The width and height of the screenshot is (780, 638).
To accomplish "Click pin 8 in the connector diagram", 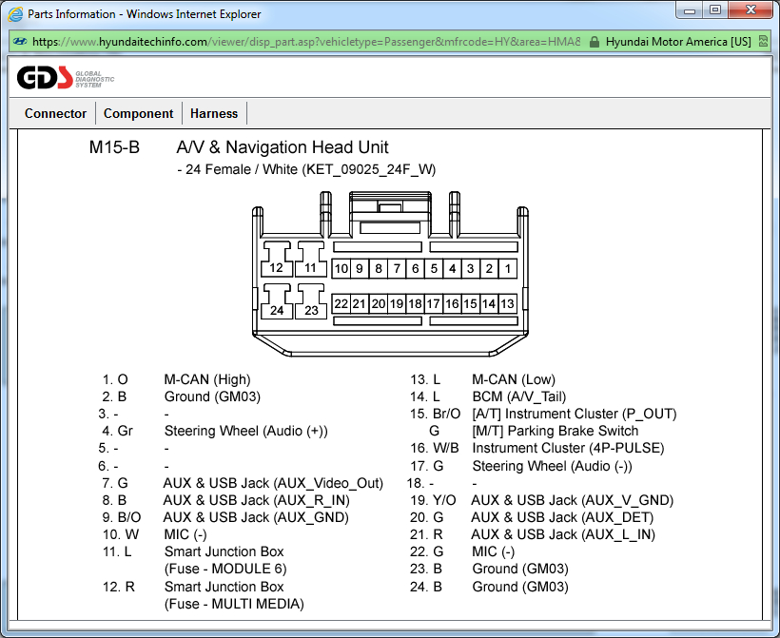I will point(379,269).
